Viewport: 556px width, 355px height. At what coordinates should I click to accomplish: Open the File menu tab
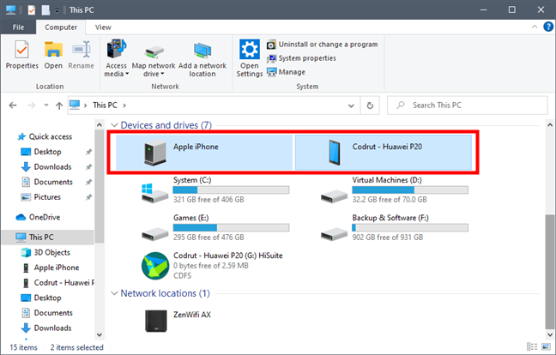coord(18,27)
